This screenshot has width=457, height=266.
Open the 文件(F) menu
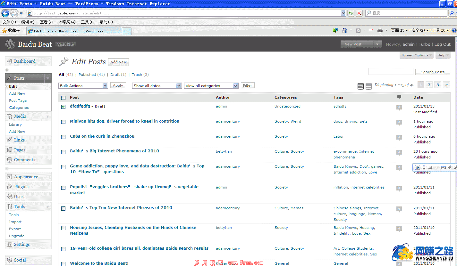tap(9, 22)
